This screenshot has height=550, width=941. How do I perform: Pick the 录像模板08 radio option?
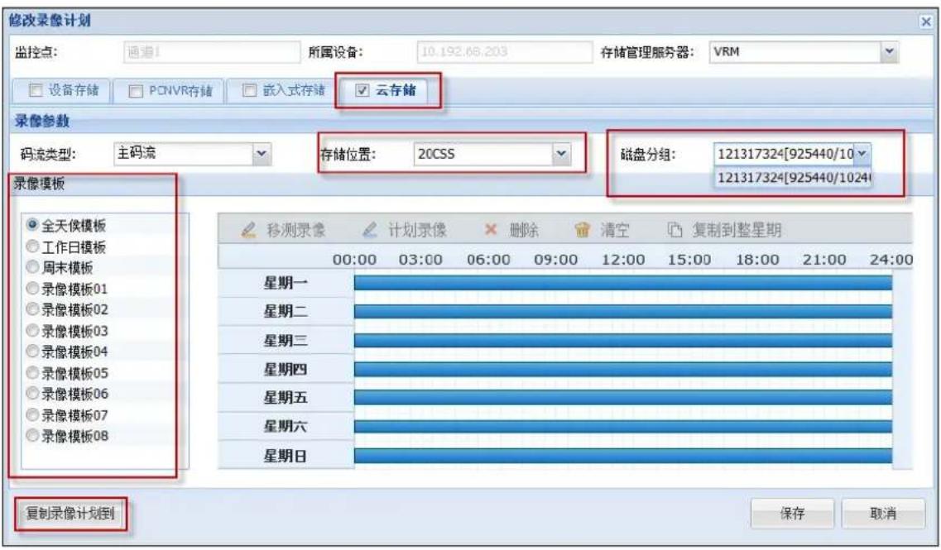click(32, 435)
